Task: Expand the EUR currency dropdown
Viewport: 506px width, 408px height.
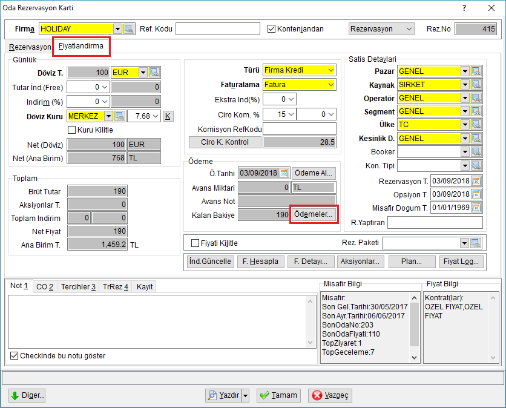Action: tap(143, 72)
